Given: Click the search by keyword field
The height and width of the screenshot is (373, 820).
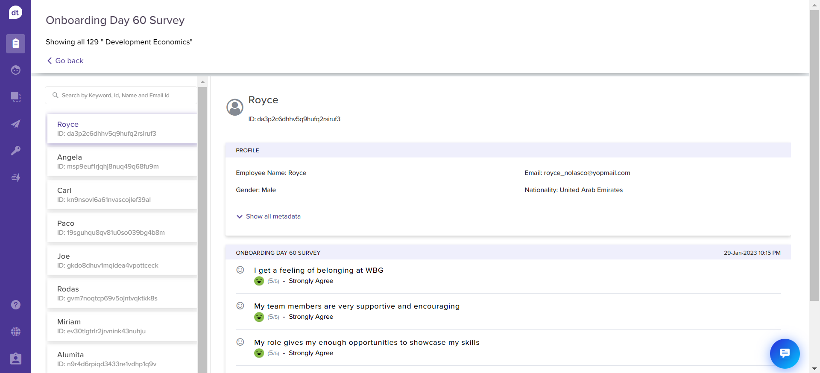Looking at the screenshot, I should click(121, 95).
